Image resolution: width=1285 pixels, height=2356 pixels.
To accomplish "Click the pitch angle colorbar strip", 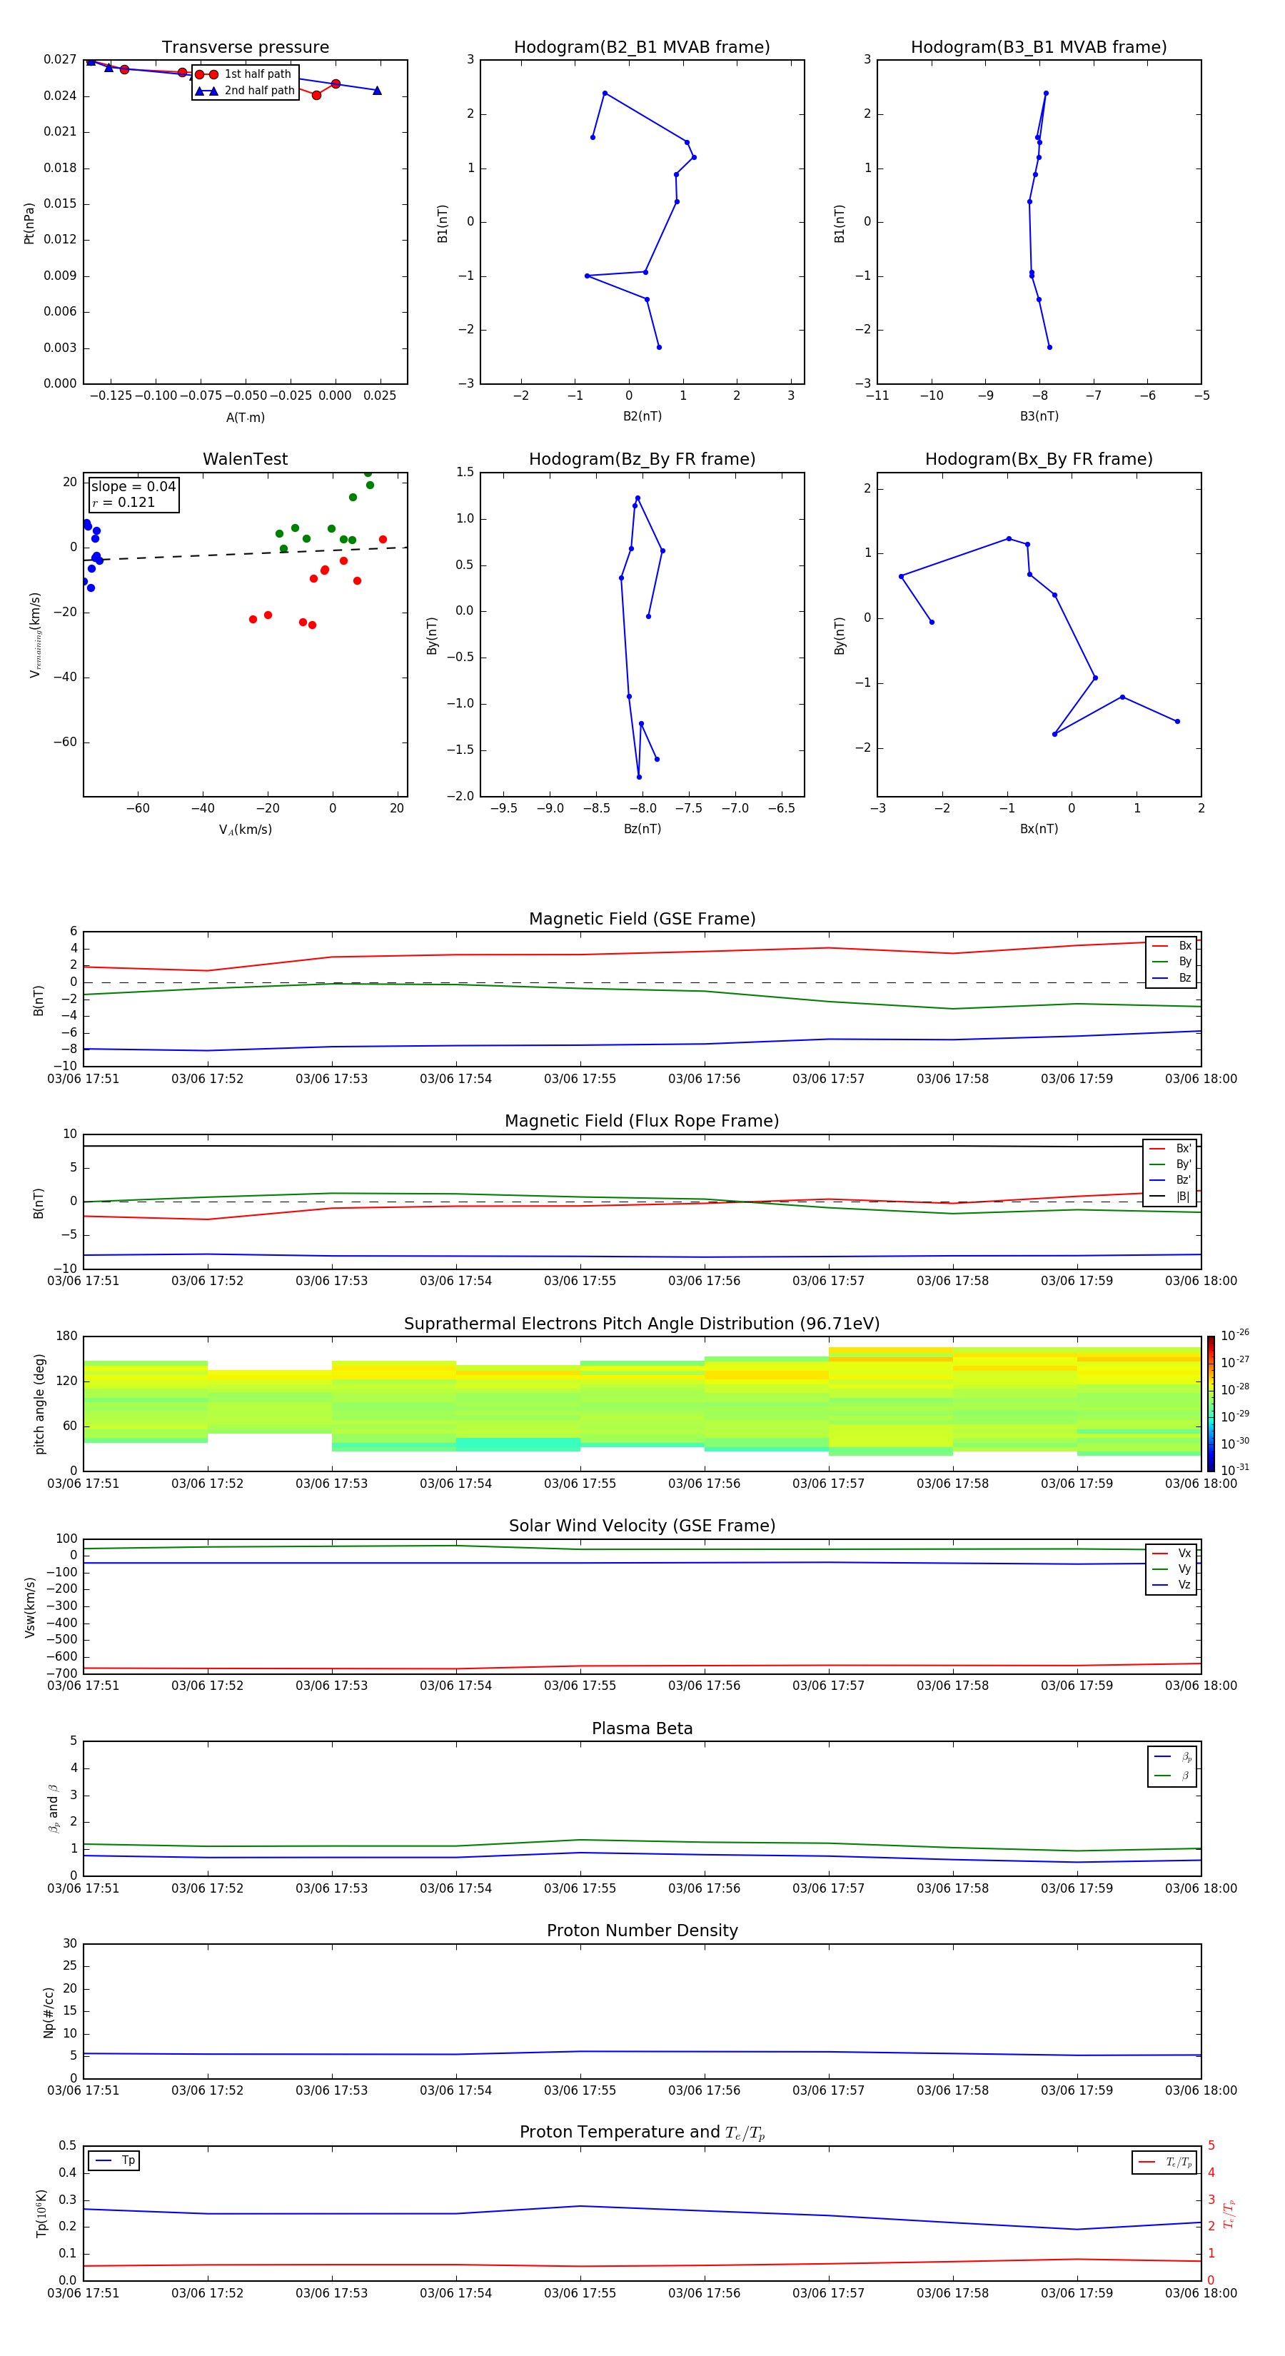I will click(x=1211, y=1404).
